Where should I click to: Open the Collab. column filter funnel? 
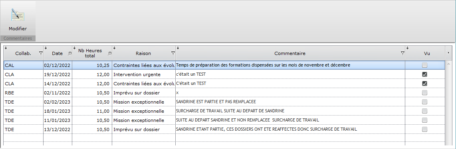pos(41,53)
